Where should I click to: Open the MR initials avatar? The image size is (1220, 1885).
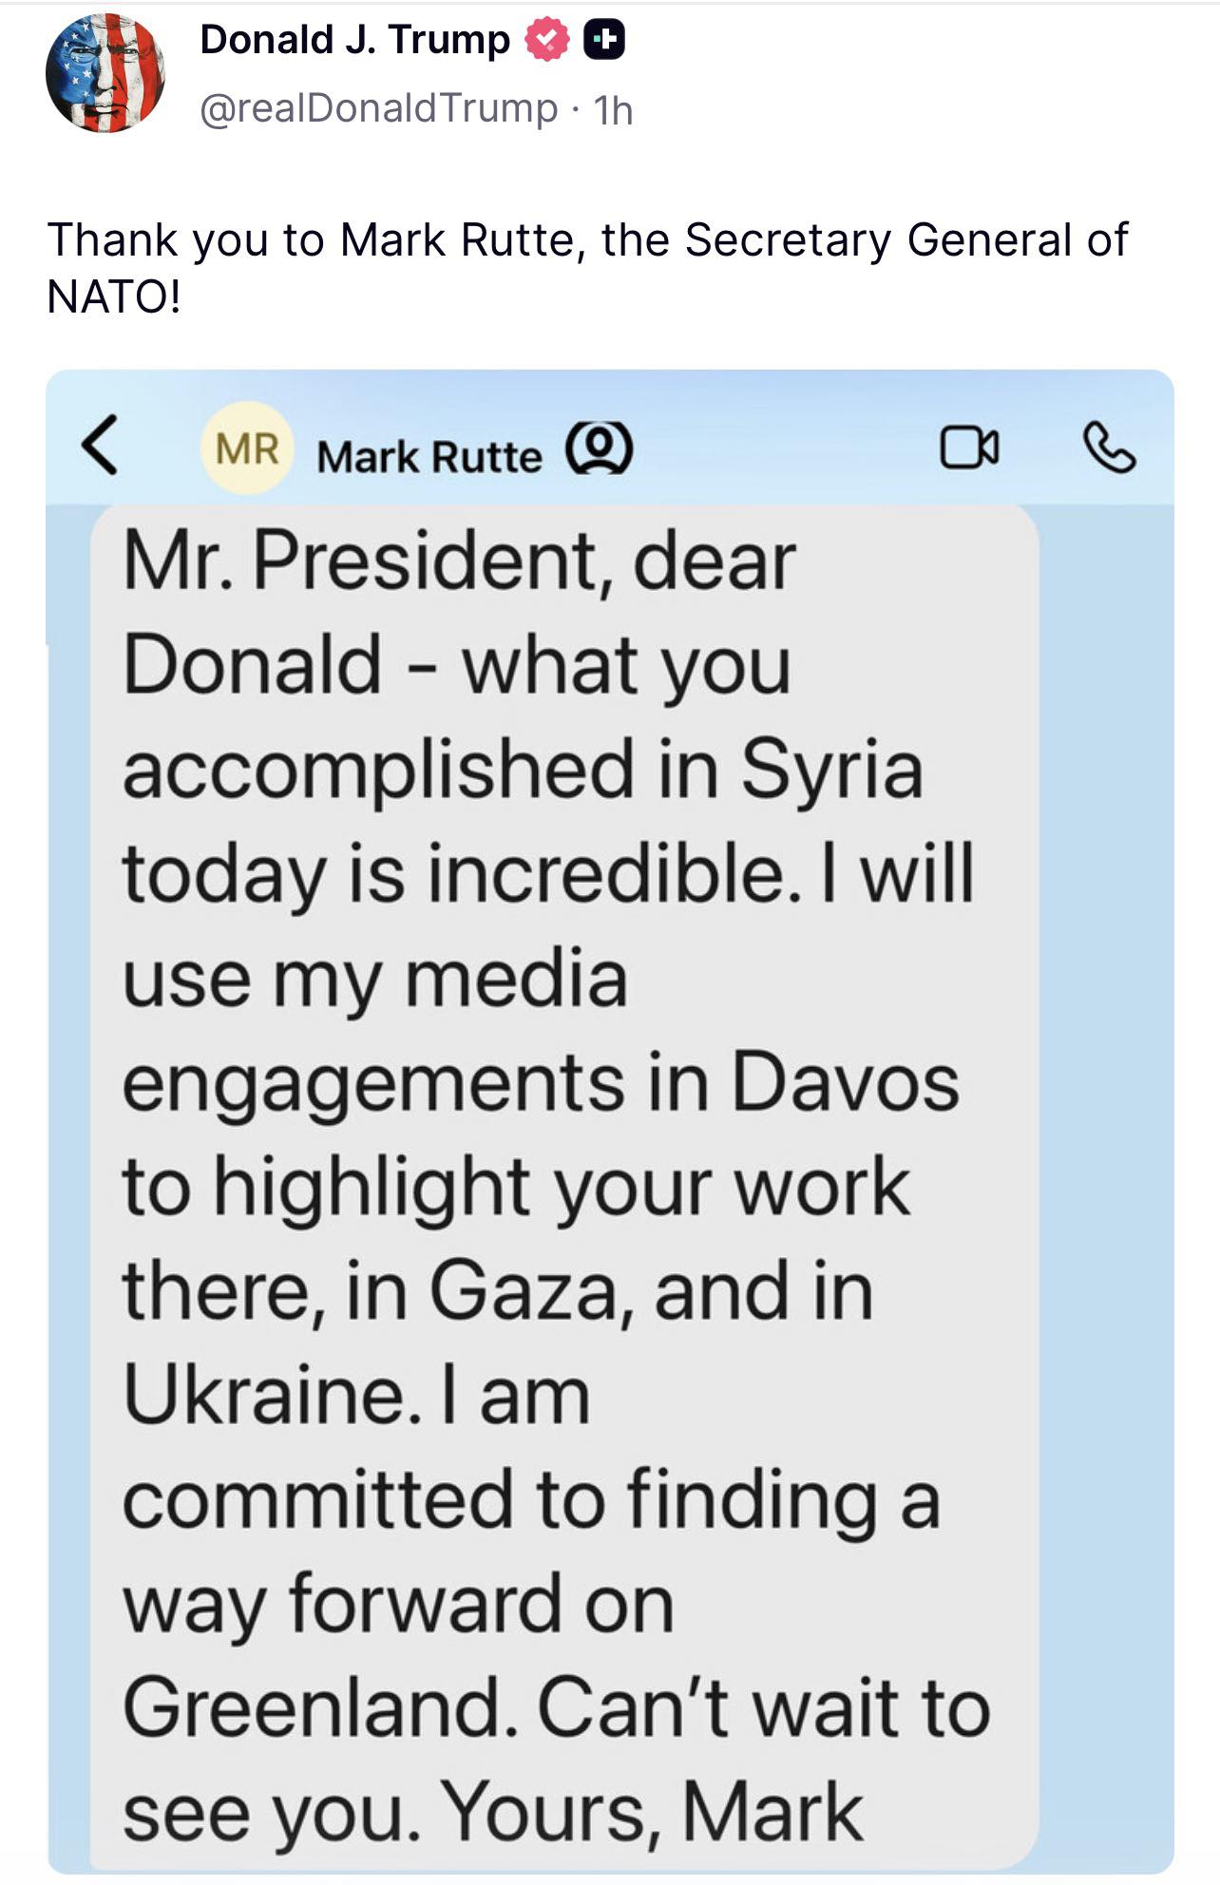[247, 448]
